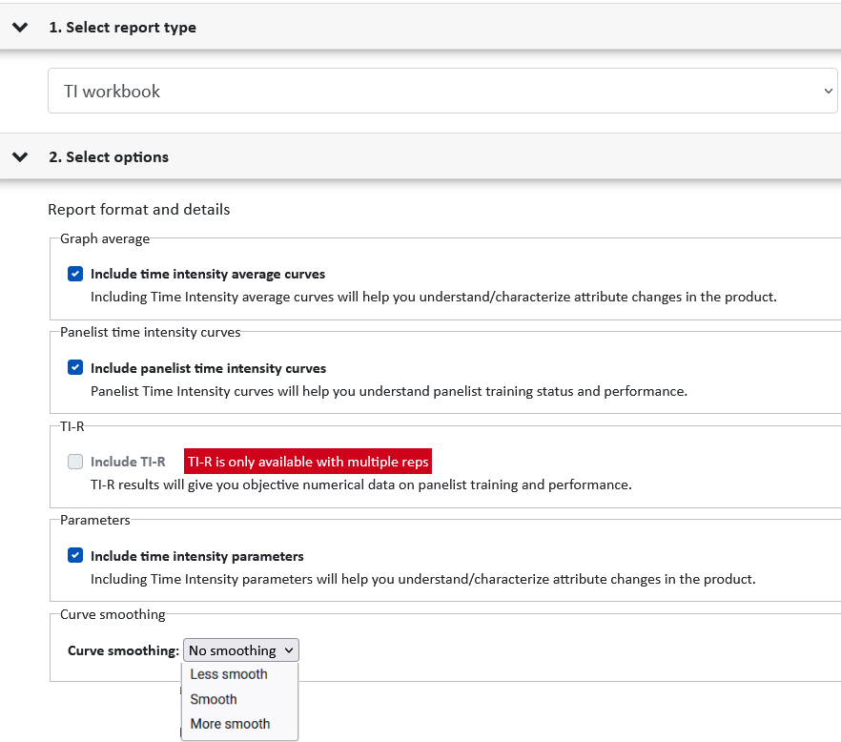Pick the More smooth option

tap(230, 724)
